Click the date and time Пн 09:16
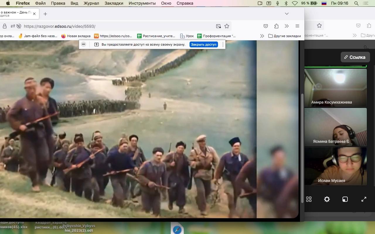Screen dimensions: 375x234 [x=340, y=3]
